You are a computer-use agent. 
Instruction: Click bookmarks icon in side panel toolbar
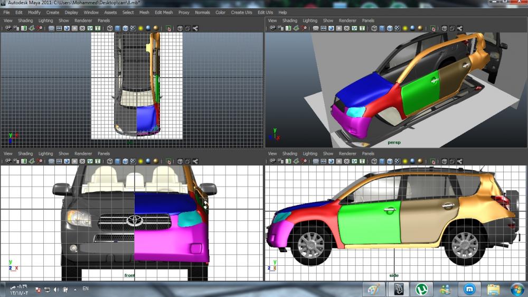(288, 161)
